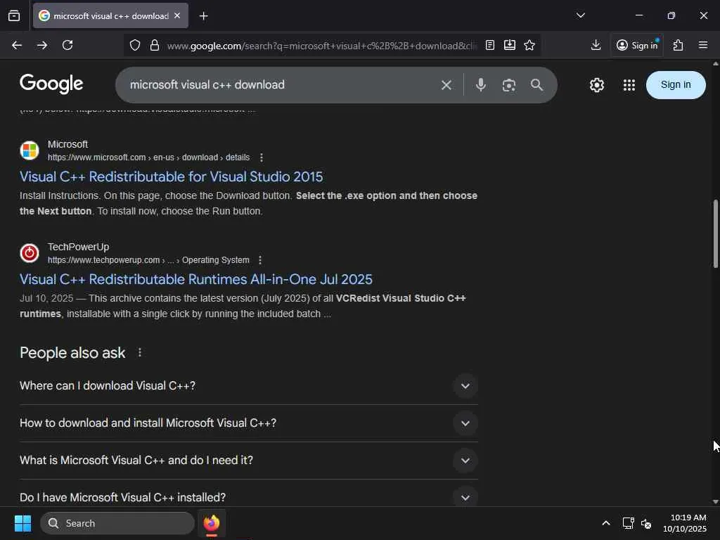Go forward one page
720x540 pixels.
[42, 45]
